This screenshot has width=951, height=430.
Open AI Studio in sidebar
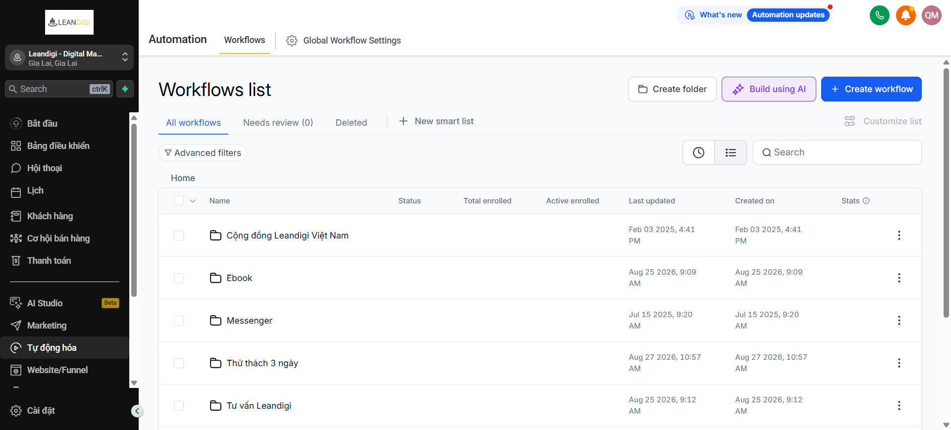[x=64, y=303]
